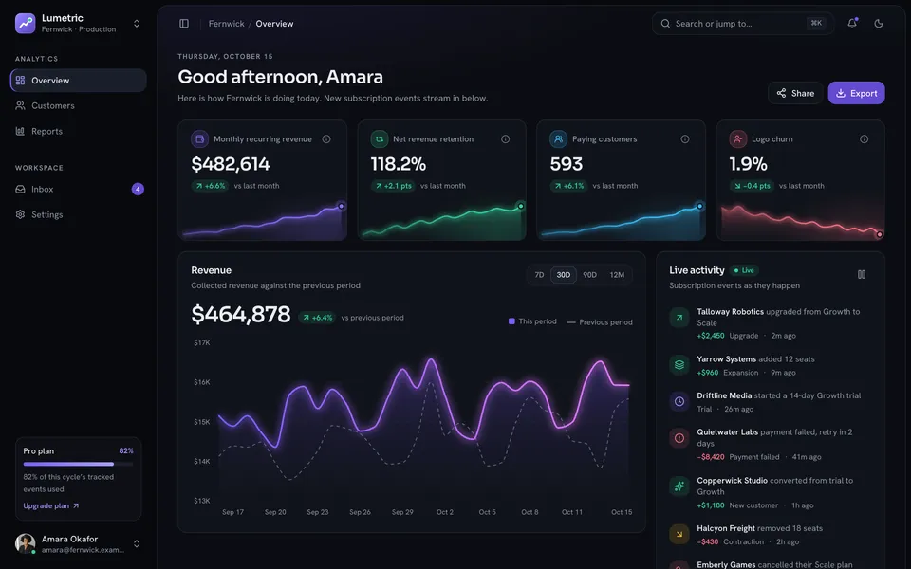
Task: Select the 7D revenue range
Action: click(x=539, y=275)
